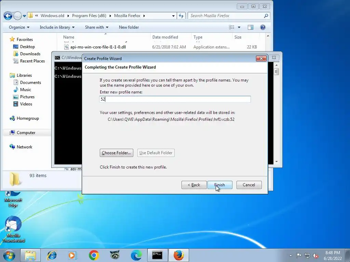Click the network tray icon
The width and height of the screenshot is (350, 262).
(307, 256)
